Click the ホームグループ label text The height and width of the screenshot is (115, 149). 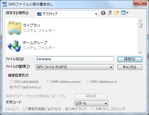click(x=35, y=42)
